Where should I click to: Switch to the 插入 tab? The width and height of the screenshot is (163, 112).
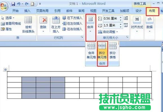(x=27, y=11)
